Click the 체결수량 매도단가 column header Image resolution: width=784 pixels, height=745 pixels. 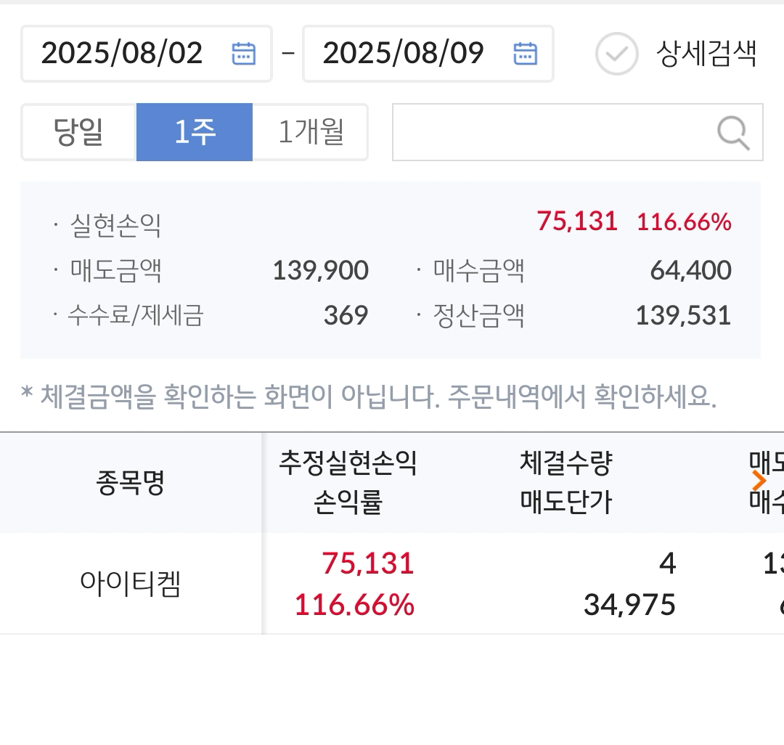point(566,482)
